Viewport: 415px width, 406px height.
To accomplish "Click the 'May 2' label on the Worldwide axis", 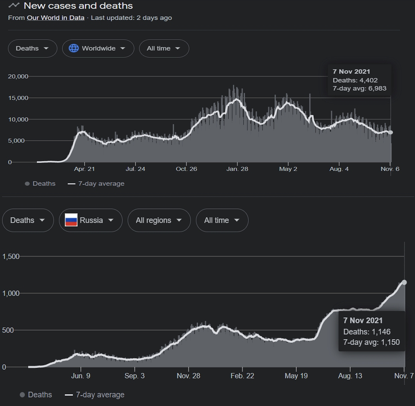I will click(x=288, y=169).
